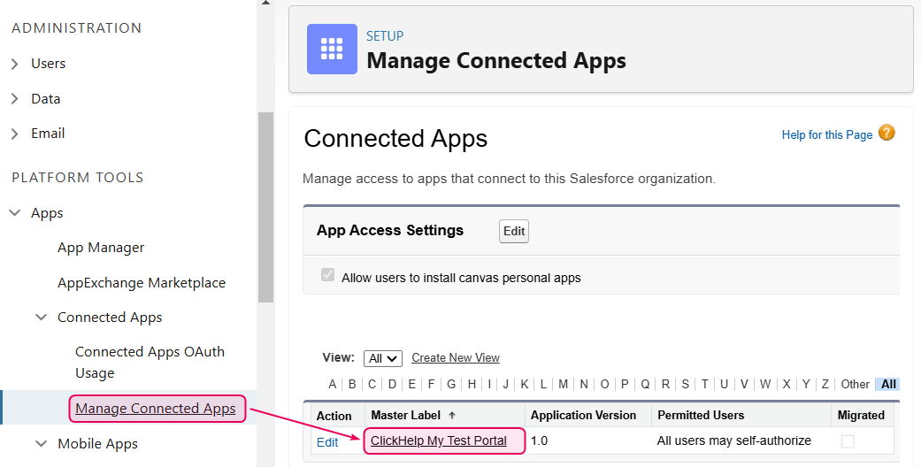This screenshot has width=921, height=467.
Task: Collapse the Apps section chevron
Action: click(x=15, y=212)
